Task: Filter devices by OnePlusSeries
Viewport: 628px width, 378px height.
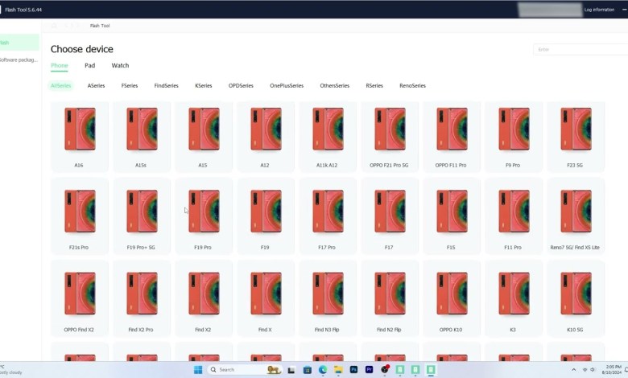Action: click(x=287, y=85)
